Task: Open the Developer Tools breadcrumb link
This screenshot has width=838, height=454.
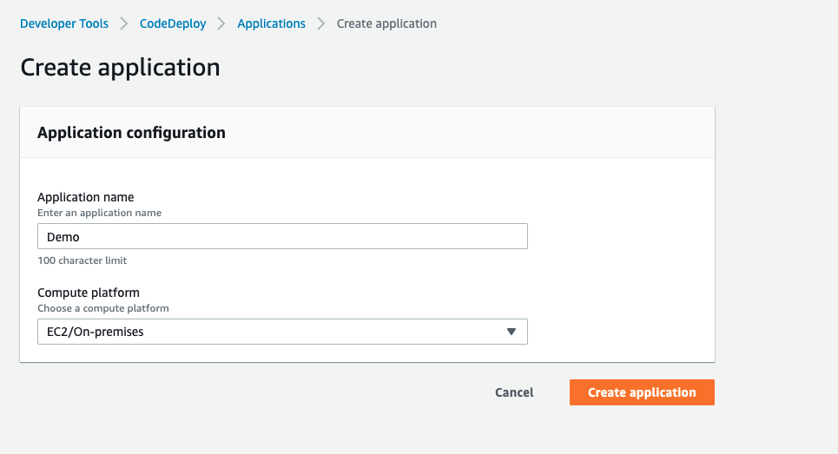Action: coord(64,23)
